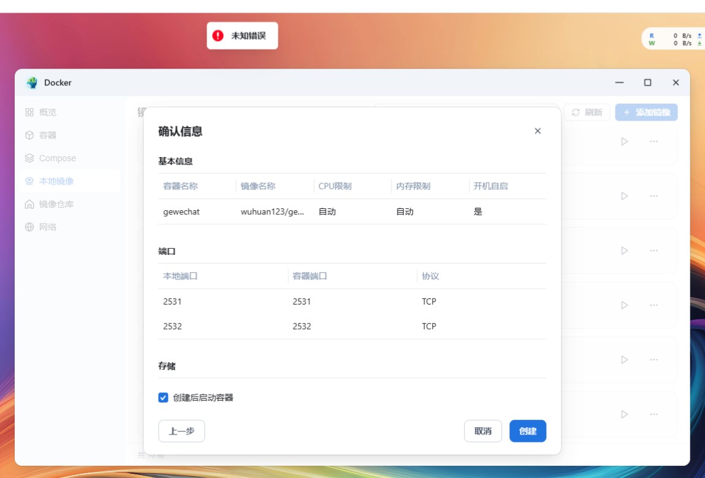Click the CPU限制 column header

click(x=335, y=186)
